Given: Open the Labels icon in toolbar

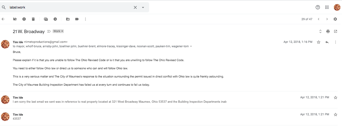Looking at the screenshot, I should 77,19.
